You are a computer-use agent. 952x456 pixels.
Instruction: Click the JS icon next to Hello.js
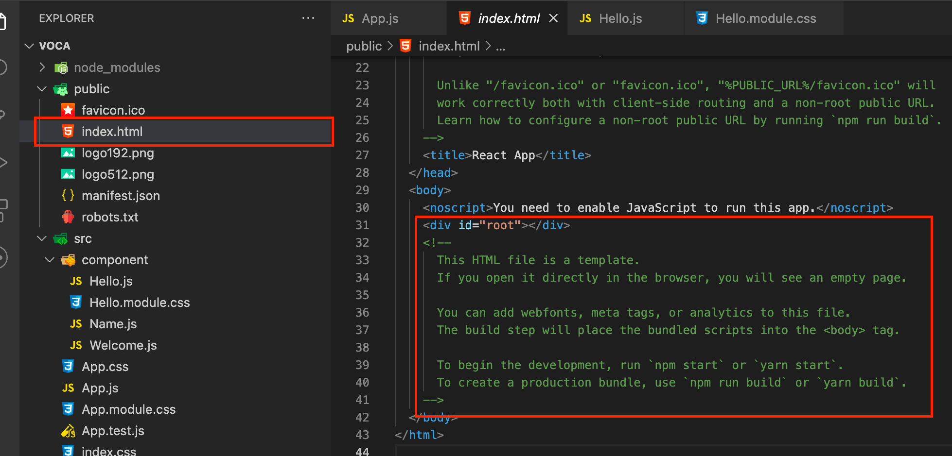tap(76, 281)
